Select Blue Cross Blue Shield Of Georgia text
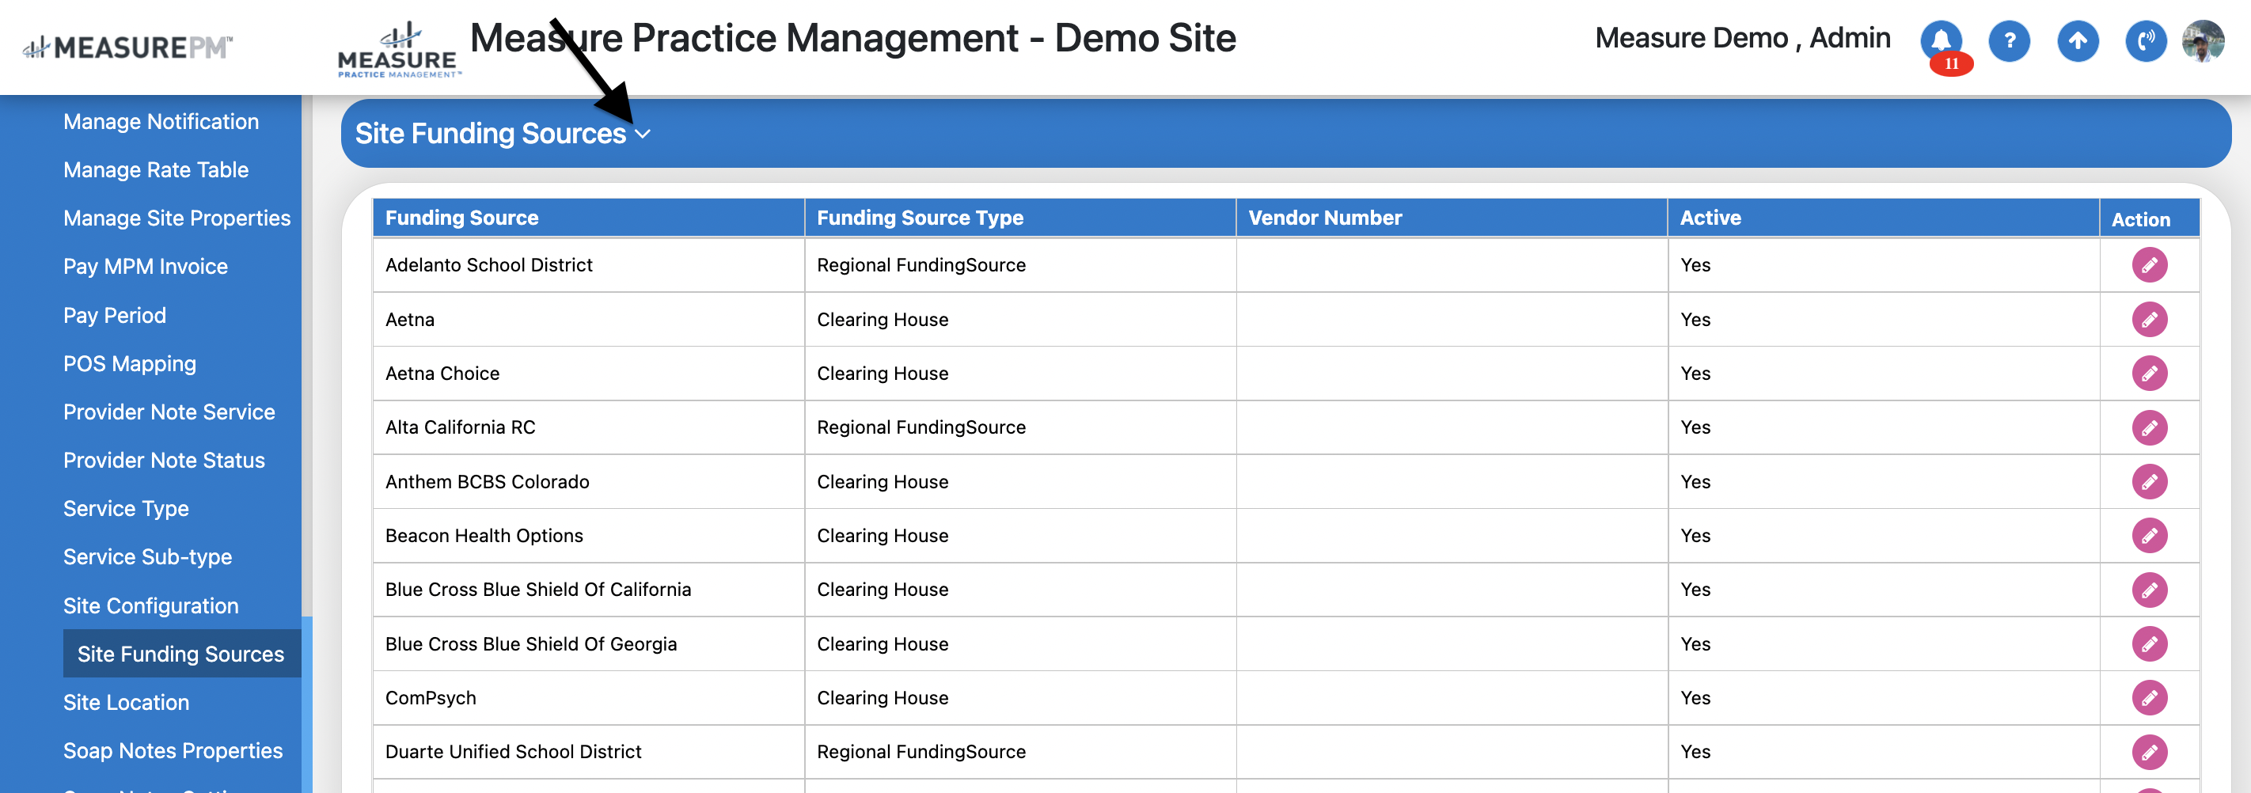Viewport: 2251px width, 793px height. [530, 643]
